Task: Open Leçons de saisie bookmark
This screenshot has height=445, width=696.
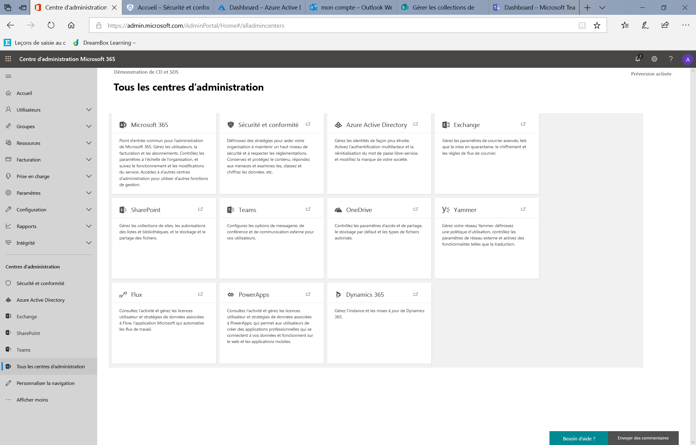Action: click(35, 43)
